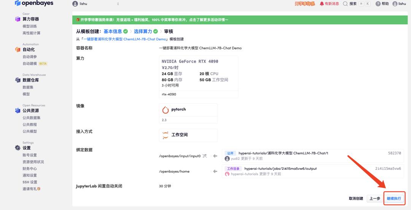Click 有新消息 notification text

(332, 4)
